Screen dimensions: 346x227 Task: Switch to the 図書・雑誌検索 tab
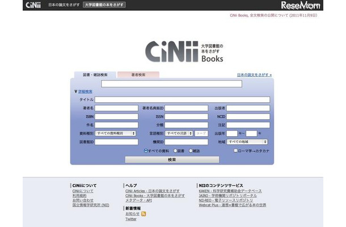pos(95,75)
